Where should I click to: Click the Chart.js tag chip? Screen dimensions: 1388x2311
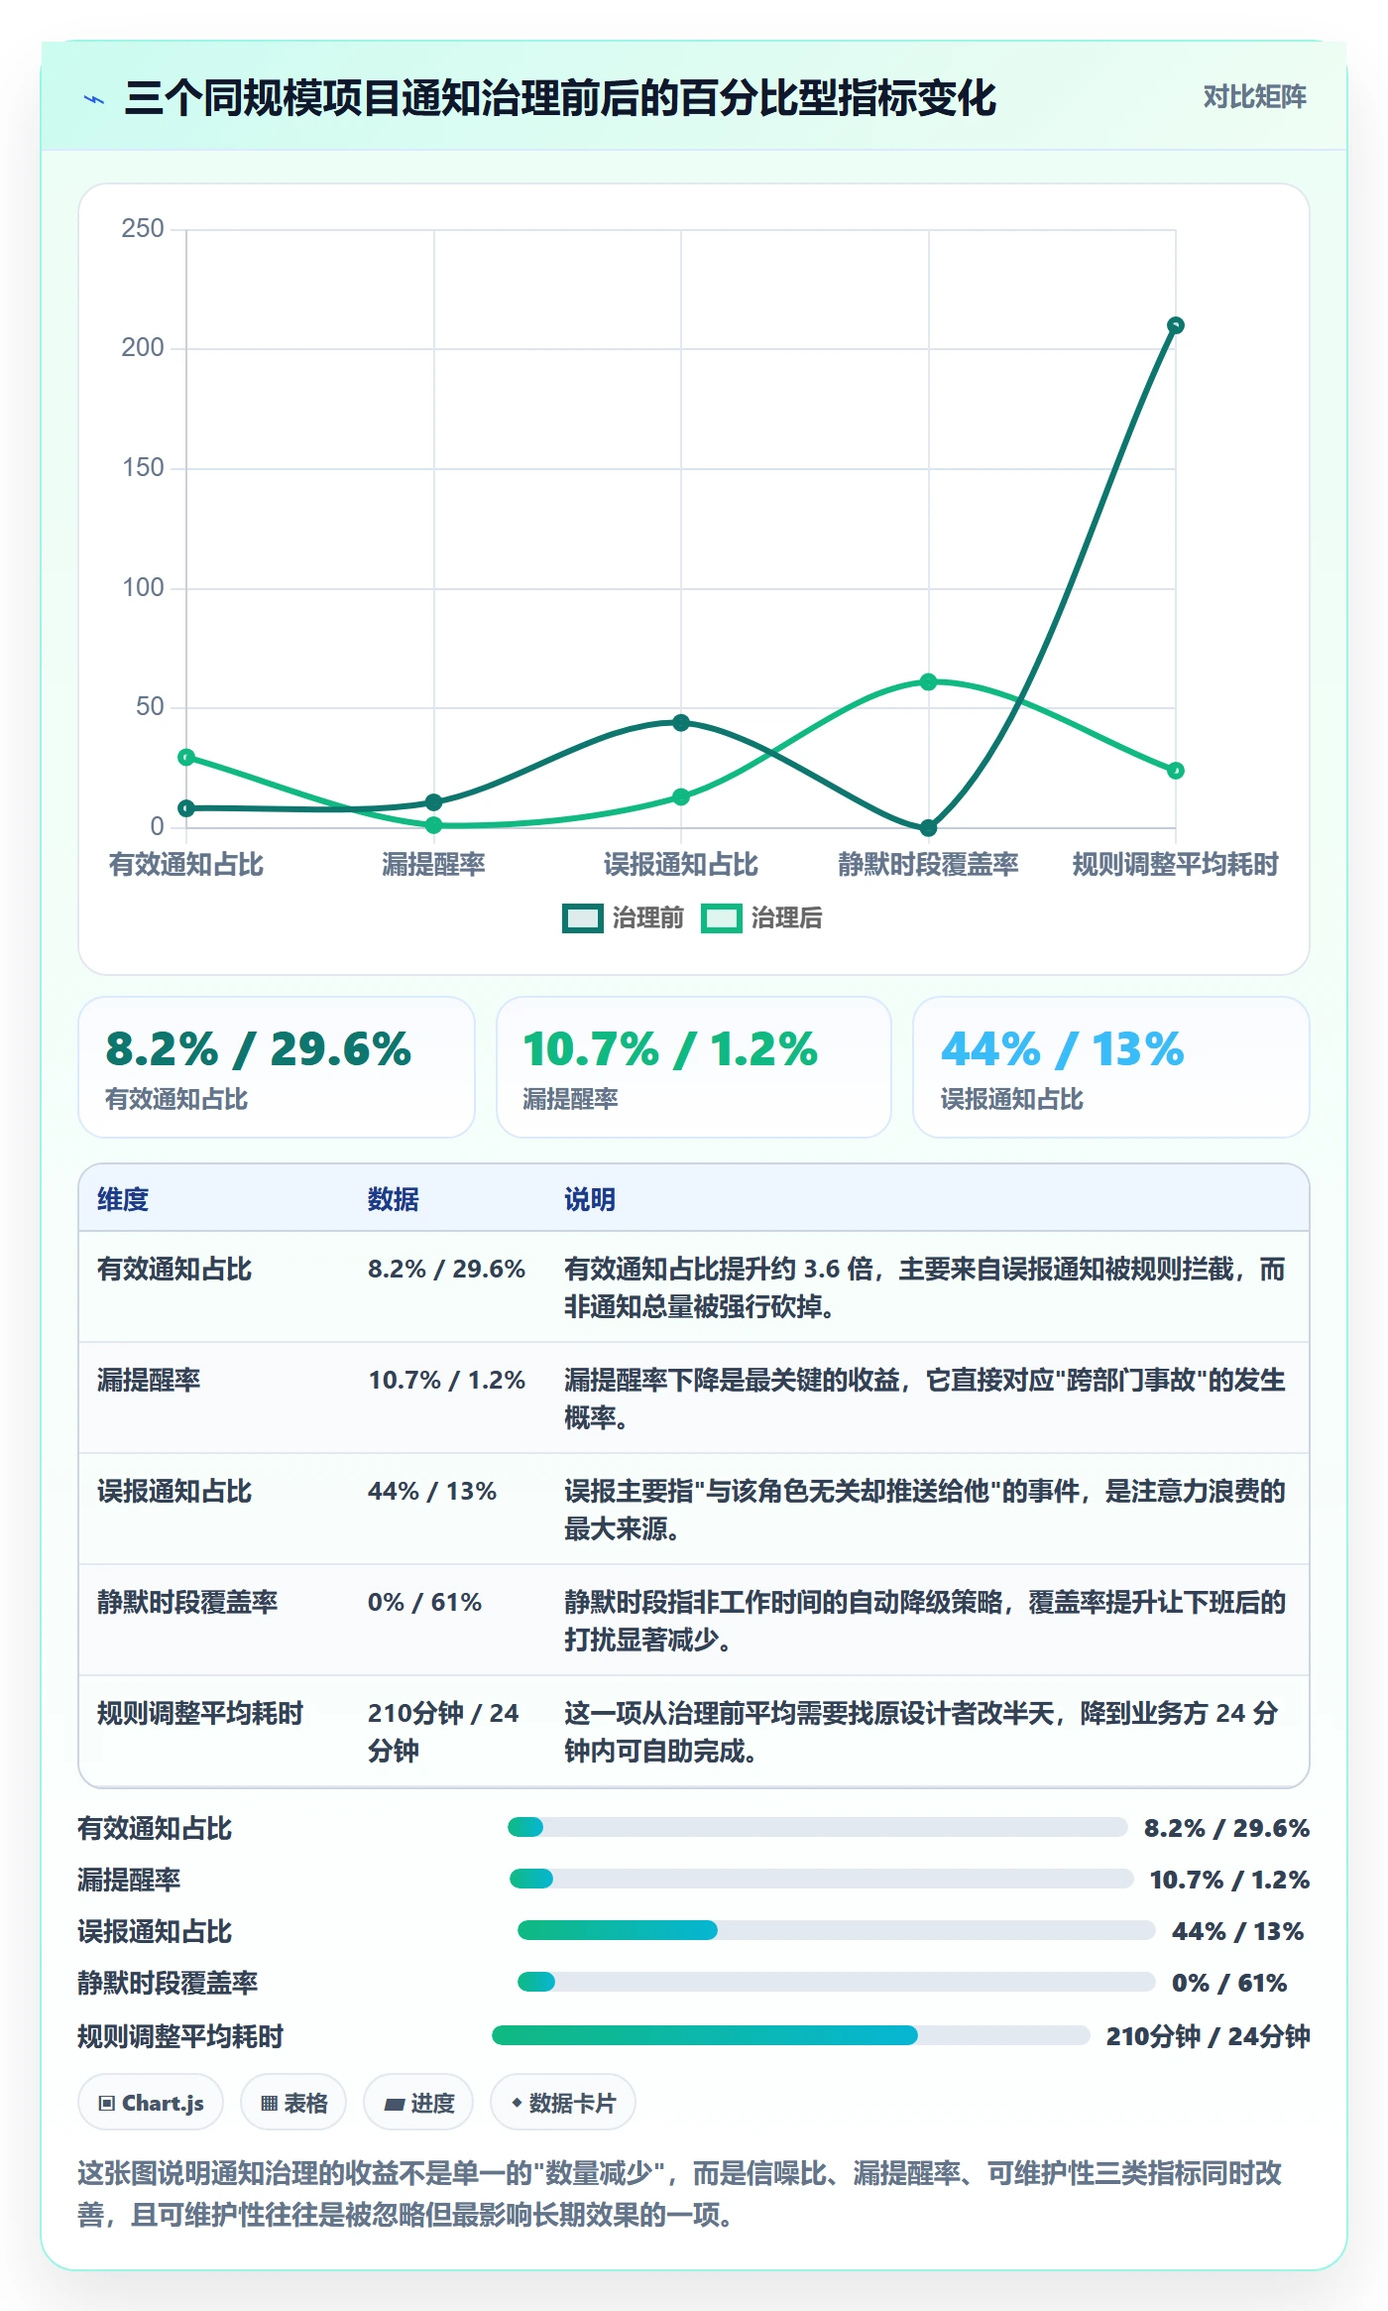tap(151, 2103)
